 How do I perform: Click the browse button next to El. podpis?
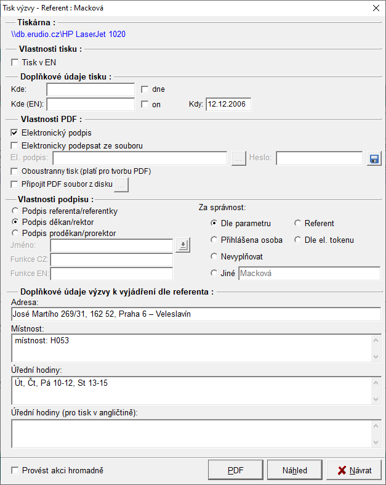239,158
